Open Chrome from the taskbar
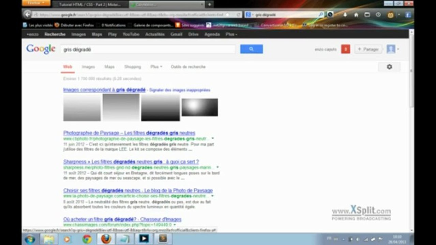 point(87,239)
